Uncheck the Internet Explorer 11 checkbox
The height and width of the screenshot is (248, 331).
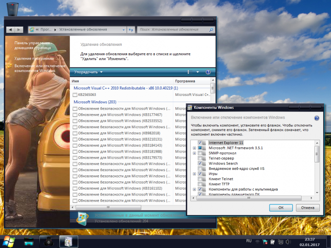tap(200, 143)
